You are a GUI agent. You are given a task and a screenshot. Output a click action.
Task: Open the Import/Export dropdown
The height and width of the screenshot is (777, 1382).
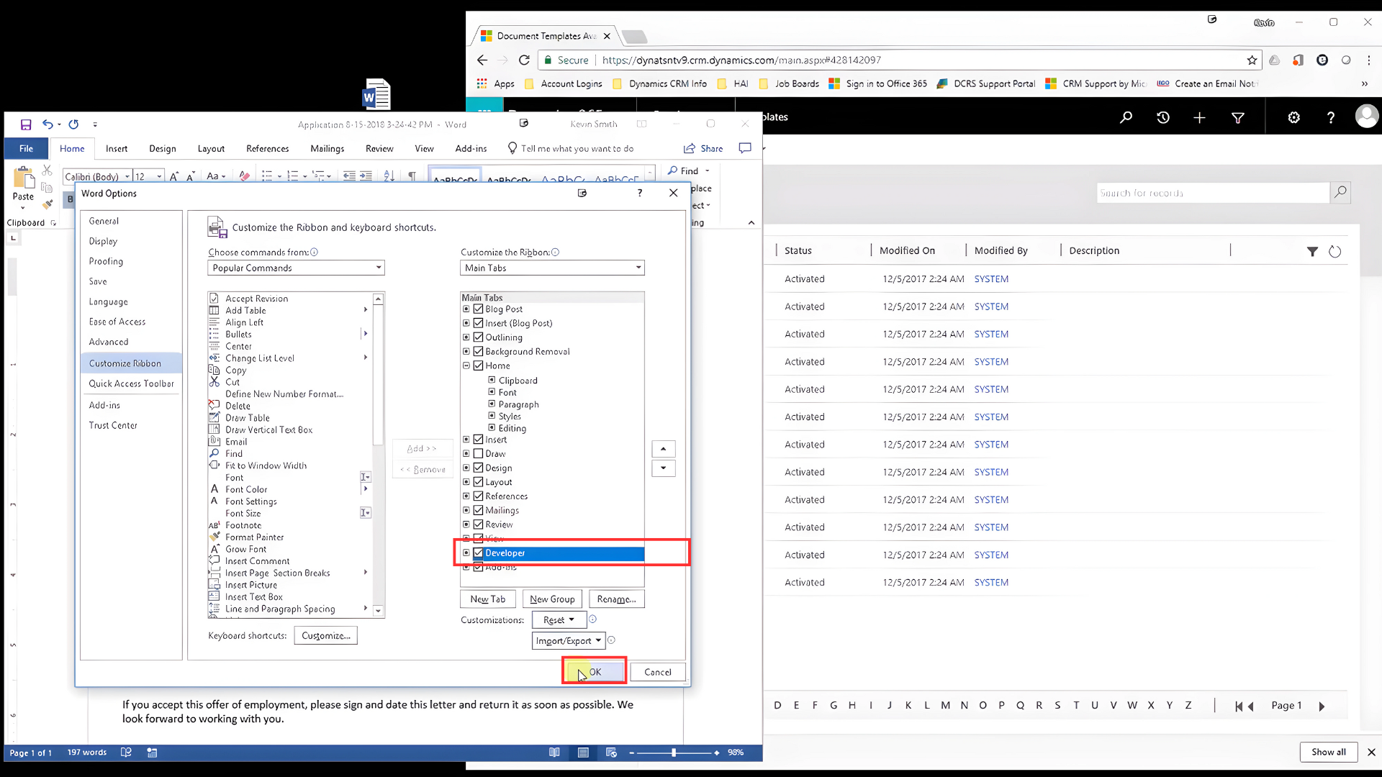coord(568,641)
